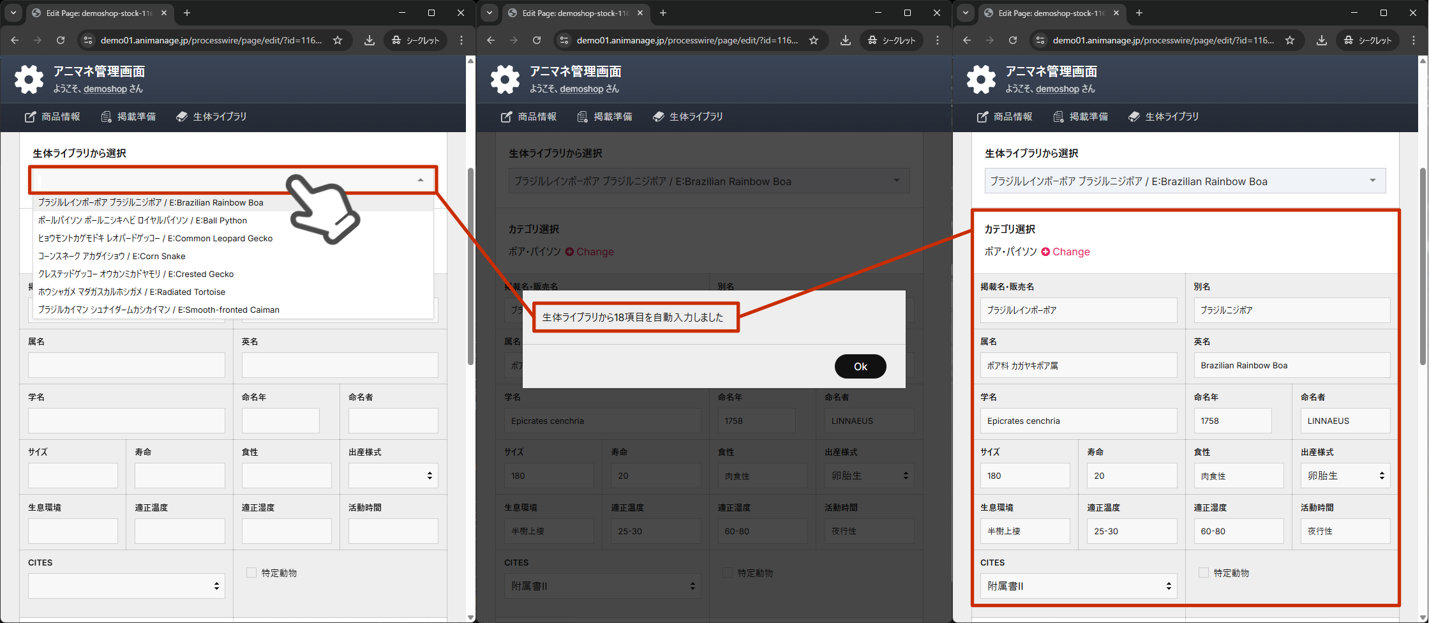Open a new tab in the middle browser window

coord(663,13)
